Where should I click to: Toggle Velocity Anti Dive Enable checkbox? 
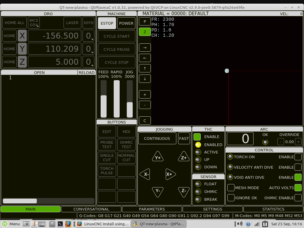click(x=298, y=167)
